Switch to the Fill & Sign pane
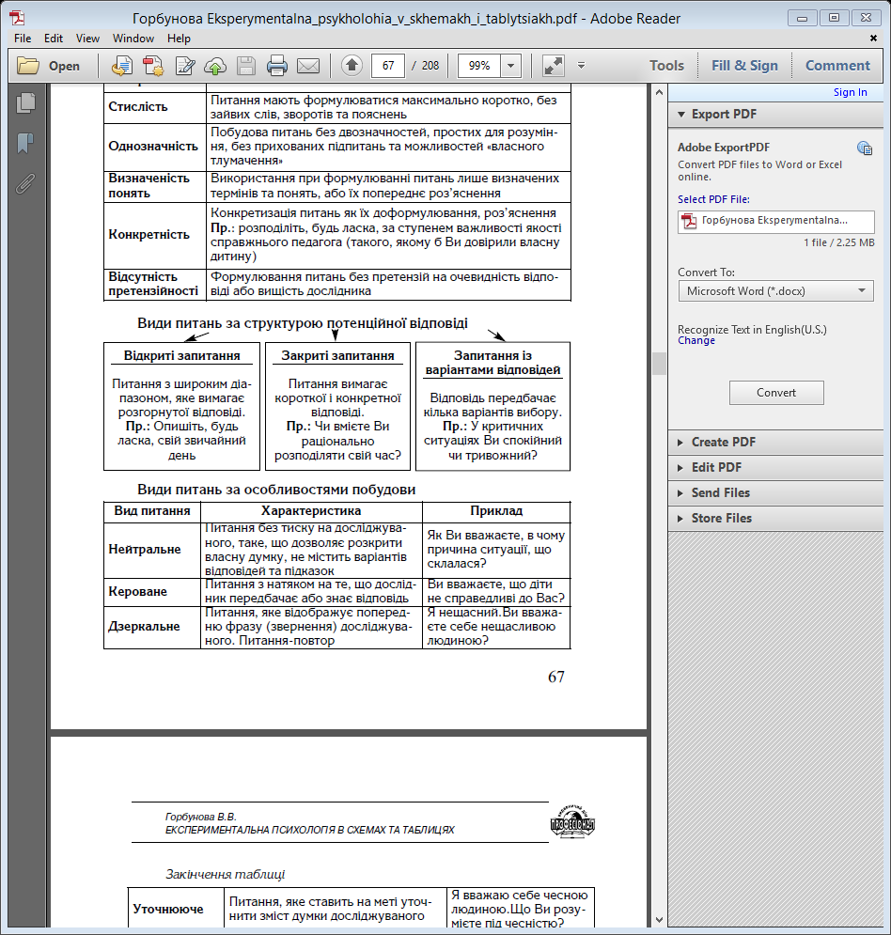Image resolution: width=891 pixels, height=935 pixels. [x=744, y=66]
